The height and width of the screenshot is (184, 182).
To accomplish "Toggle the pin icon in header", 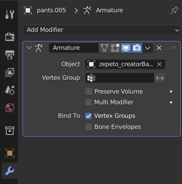I will (x=174, y=10).
